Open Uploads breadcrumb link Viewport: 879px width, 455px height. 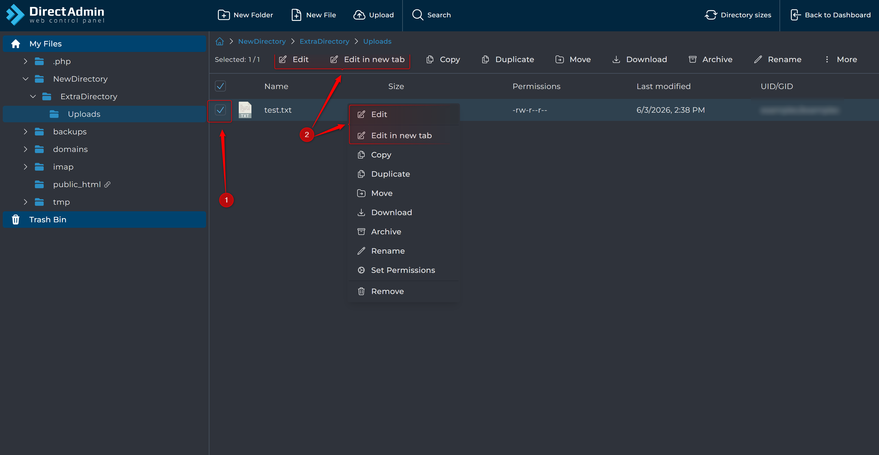coord(377,41)
